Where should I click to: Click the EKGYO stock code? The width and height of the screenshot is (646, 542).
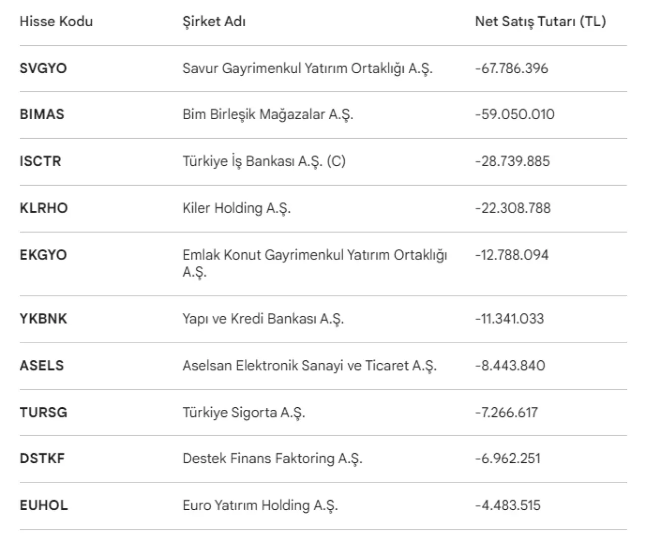43,255
